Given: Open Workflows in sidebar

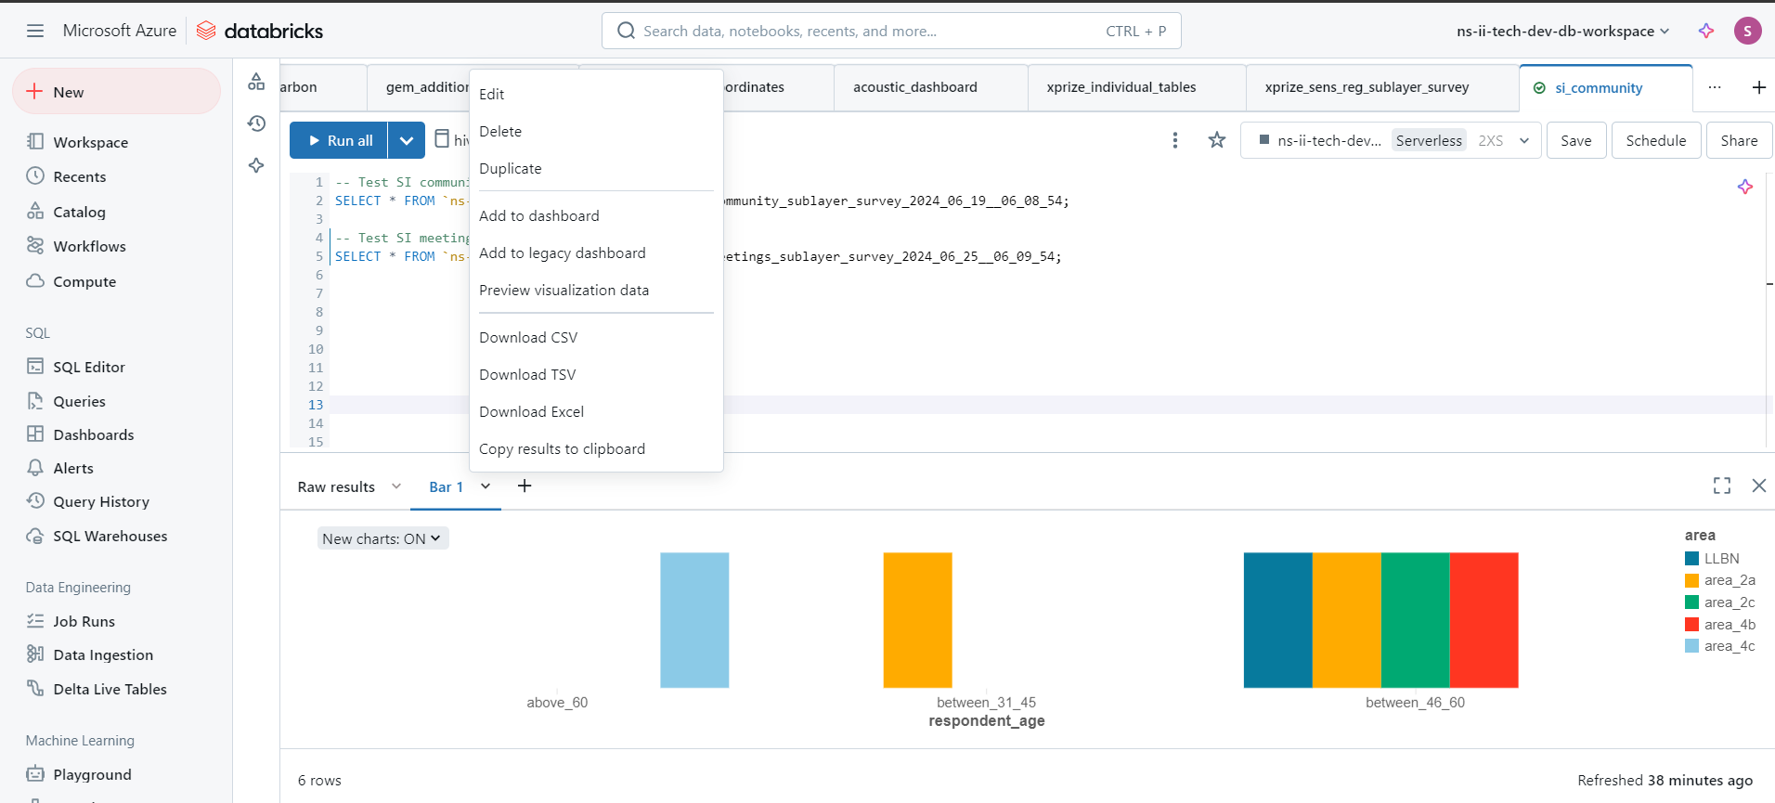Looking at the screenshot, I should (89, 246).
